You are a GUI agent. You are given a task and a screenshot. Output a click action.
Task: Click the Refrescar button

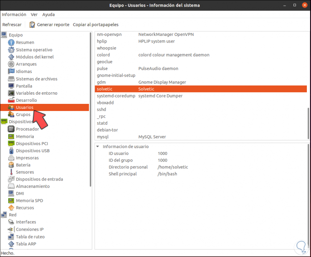tap(12, 25)
